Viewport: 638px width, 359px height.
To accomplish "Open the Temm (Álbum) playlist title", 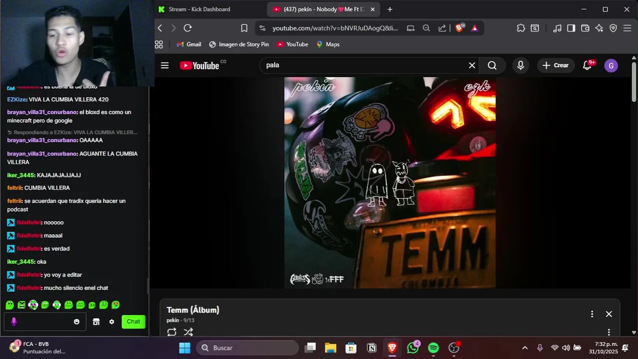I will (x=193, y=310).
